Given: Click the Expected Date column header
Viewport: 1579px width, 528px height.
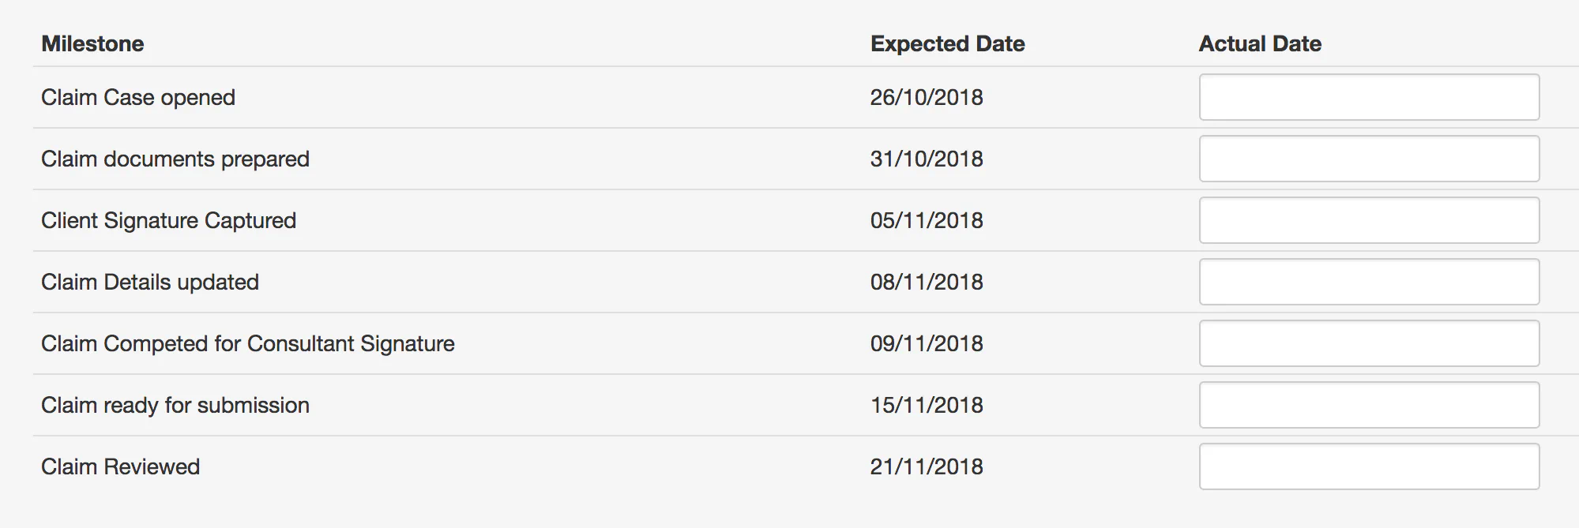Looking at the screenshot, I should (947, 43).
